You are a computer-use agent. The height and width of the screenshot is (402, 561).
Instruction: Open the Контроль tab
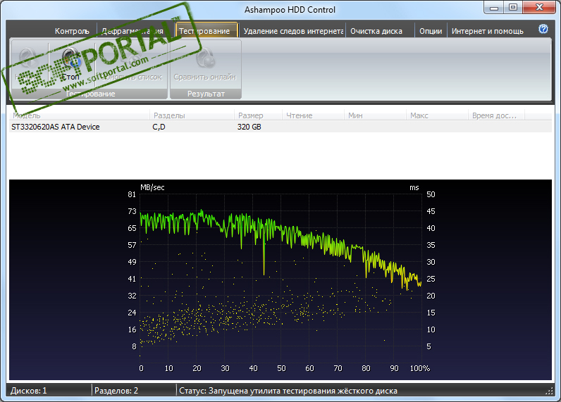pyautogui.click(x=72, y=31)
